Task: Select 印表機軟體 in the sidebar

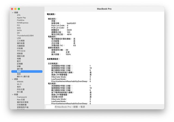Action: coord(22,105)
